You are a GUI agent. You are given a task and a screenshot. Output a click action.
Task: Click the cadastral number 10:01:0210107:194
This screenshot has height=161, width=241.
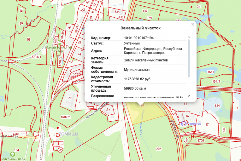pos(139,38)
